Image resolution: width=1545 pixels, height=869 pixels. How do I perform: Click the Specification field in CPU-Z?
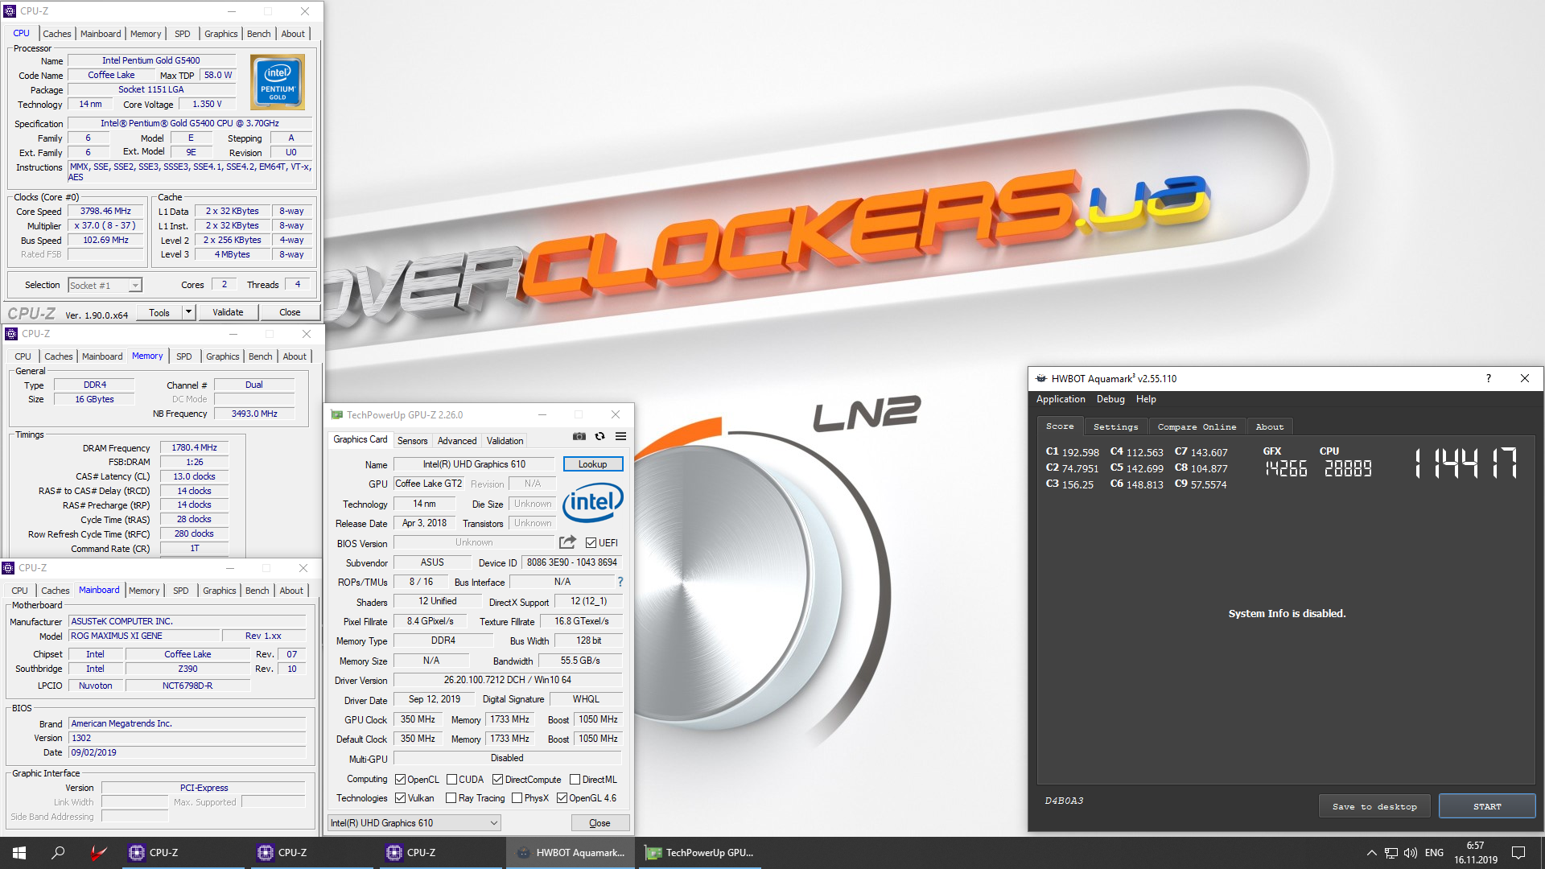click(x=190, y=124)
